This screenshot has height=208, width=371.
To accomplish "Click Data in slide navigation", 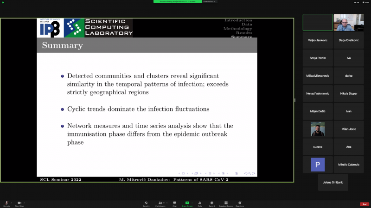I will [247, 24].
